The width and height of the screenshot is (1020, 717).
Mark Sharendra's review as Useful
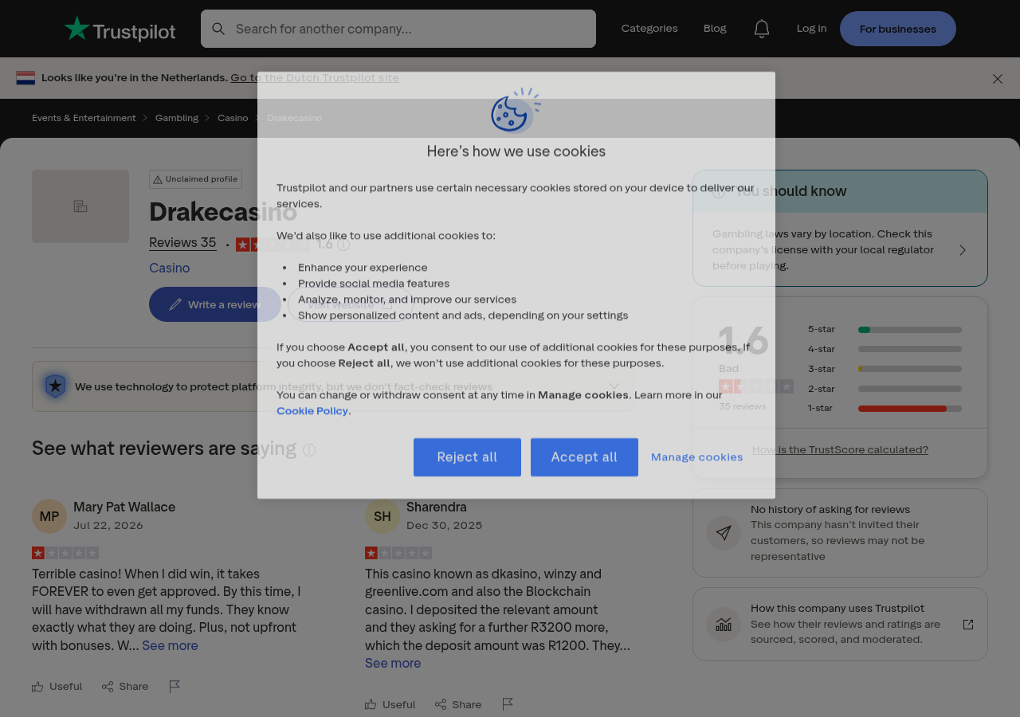click(390, 704)
